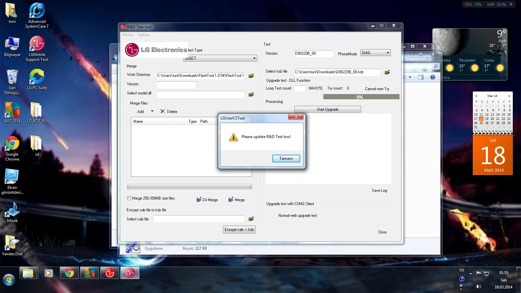This screenshot has height=293, width=521.
Task: Open Google Chrome desktop icon
Action: (x=12, y=148)
